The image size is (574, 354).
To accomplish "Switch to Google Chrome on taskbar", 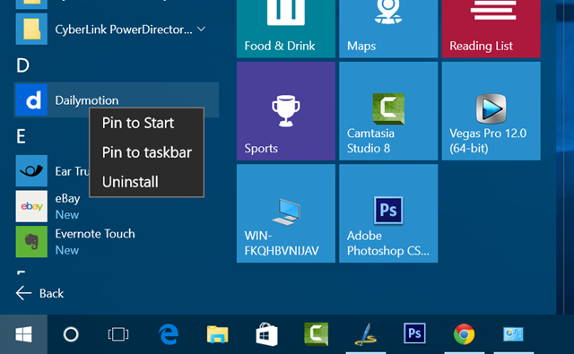I will [465, 334].
